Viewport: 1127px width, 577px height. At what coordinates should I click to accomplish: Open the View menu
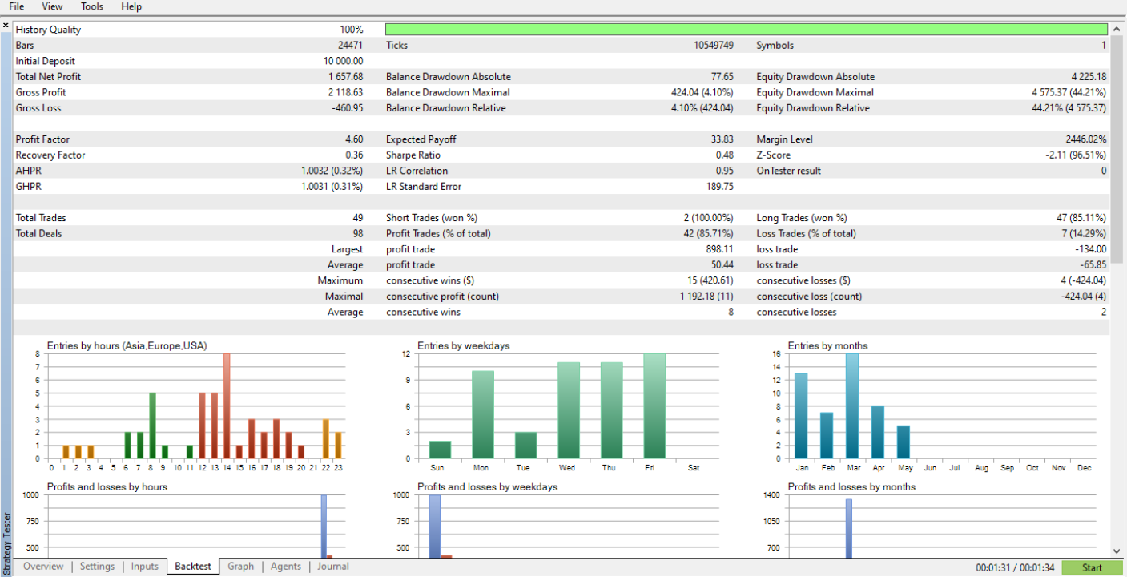click(x=52, y=6)
